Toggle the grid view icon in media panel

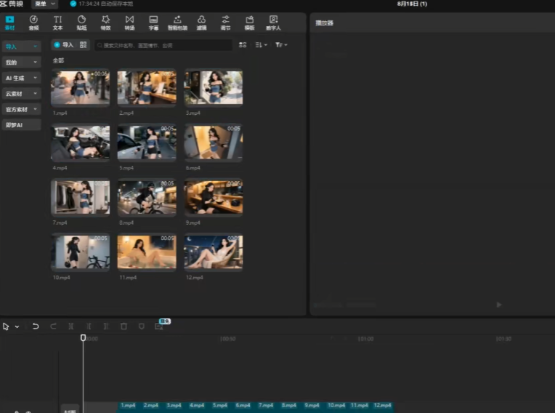pos(243,45)
